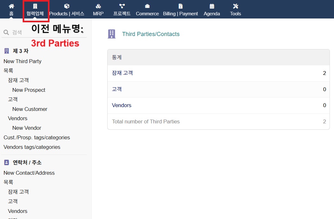The width and height of the screenshot is (334, 219).
Task: Open Cust./Prosp. tags/categories
Action: coord(37,137)
